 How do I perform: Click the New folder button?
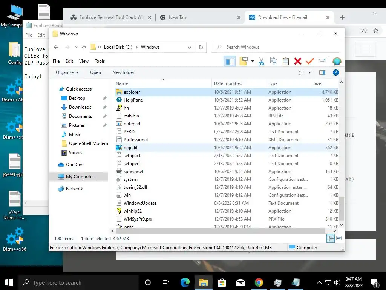tap(123, 72)
